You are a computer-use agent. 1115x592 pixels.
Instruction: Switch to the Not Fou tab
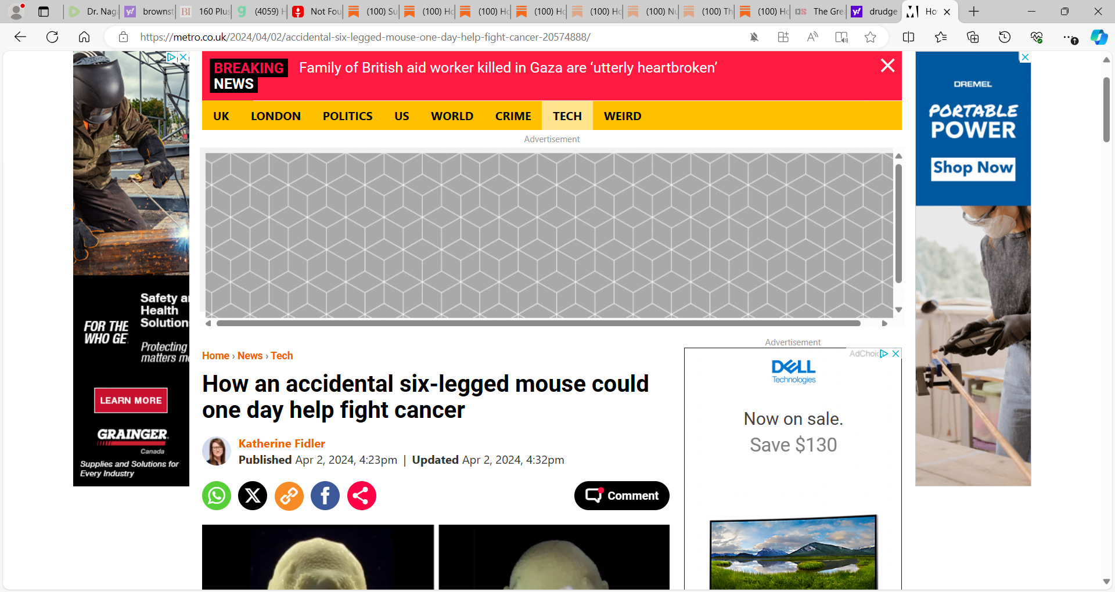(x=316, y=12)
